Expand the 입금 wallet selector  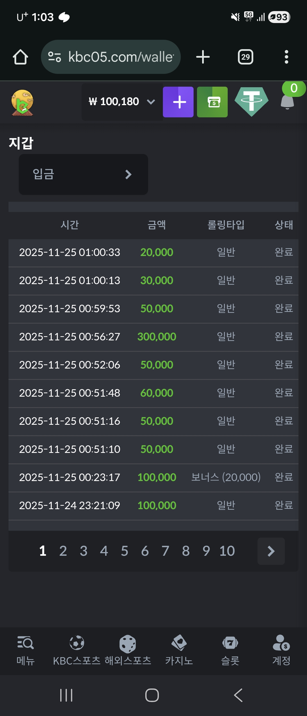click(x=83, y=174)
